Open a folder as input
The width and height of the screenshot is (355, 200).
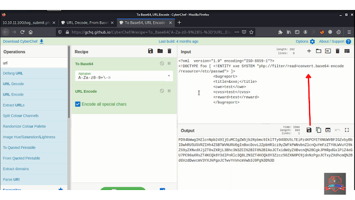318,51
